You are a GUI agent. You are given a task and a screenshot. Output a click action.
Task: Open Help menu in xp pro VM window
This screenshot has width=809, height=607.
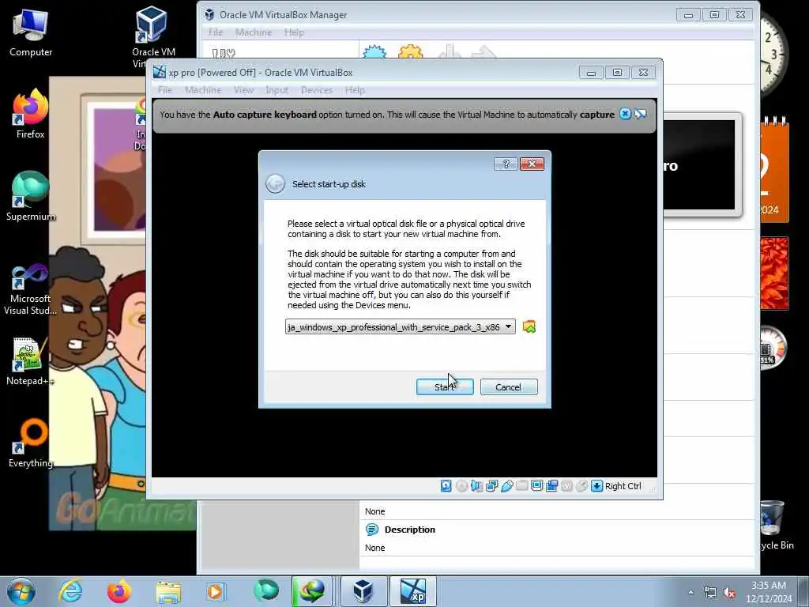(x=355, y=90)
